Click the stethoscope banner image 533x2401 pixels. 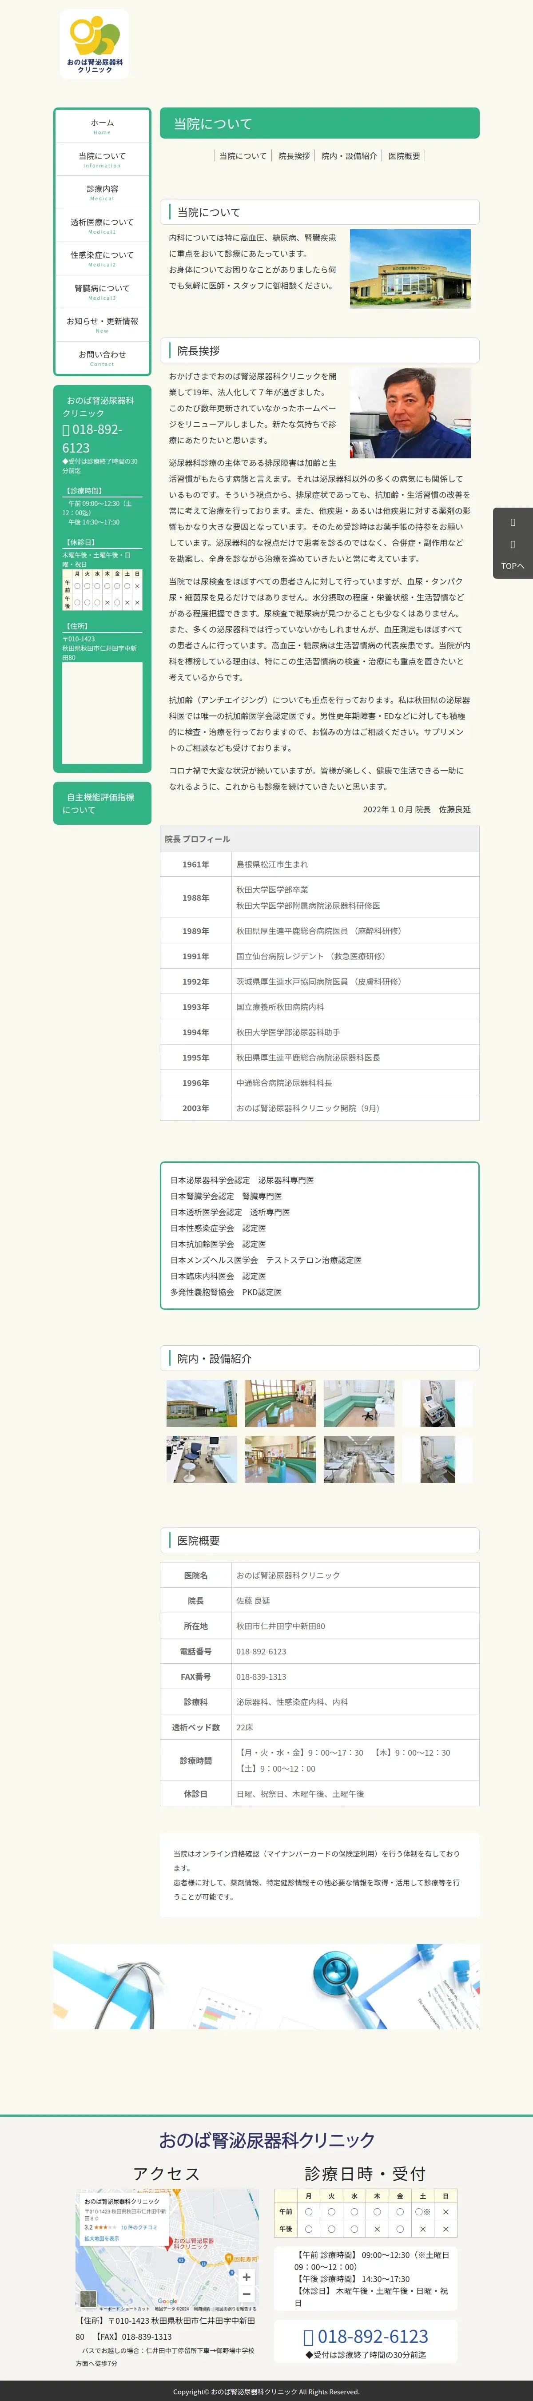click(x=266, y=1986)
